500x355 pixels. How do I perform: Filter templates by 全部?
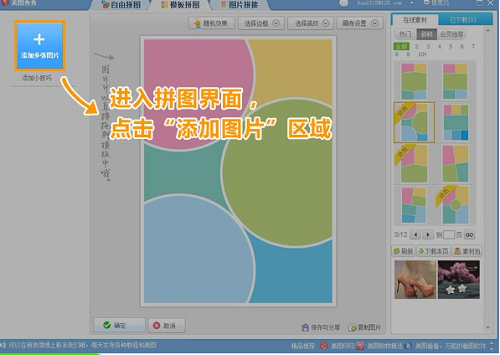(x=401, y=46)
